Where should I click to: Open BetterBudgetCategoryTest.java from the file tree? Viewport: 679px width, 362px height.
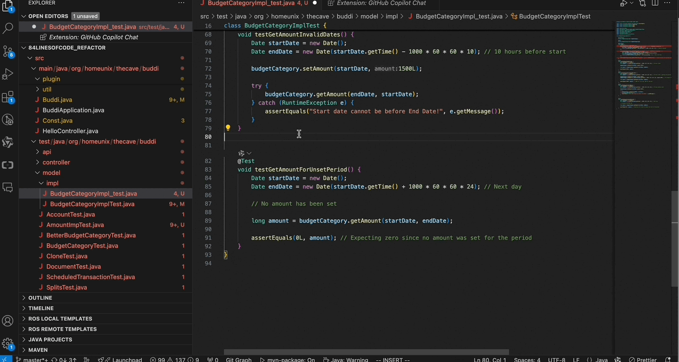pyautogui.click(x=91, y=235)
